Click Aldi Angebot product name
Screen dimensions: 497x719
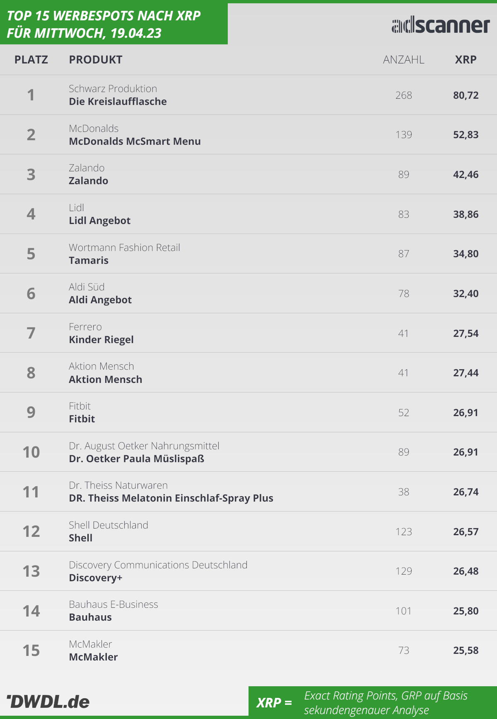(x=100, y=300)
